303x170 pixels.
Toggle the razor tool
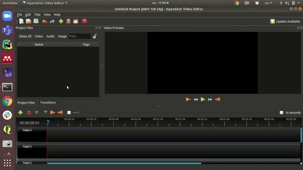(36, 112)
